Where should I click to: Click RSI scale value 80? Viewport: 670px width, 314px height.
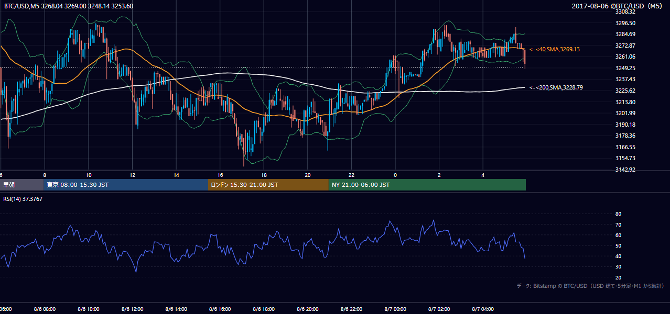618,214
